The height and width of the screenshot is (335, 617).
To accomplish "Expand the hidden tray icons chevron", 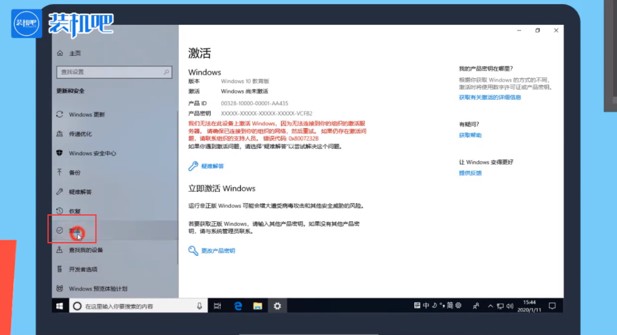I will (490, 306).
